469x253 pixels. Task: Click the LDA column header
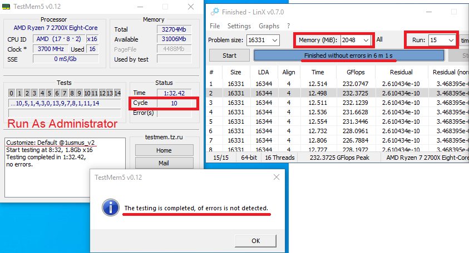point(264,72)
